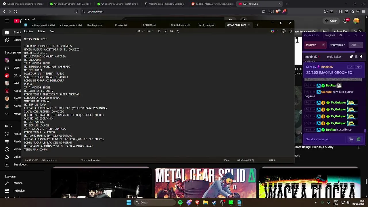The width and height of the screenshot is (368, 207).
Task: Open the Metal Gear Solid video thumbnail
Action: 206,183
